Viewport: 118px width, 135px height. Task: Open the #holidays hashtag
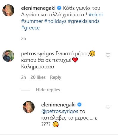[x=55, y=21]
